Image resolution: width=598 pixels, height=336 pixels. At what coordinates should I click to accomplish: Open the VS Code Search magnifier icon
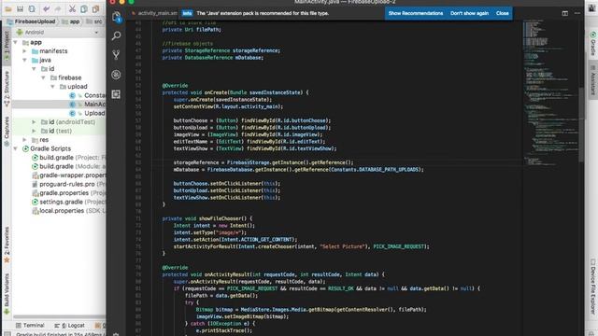tap(116, 35)
